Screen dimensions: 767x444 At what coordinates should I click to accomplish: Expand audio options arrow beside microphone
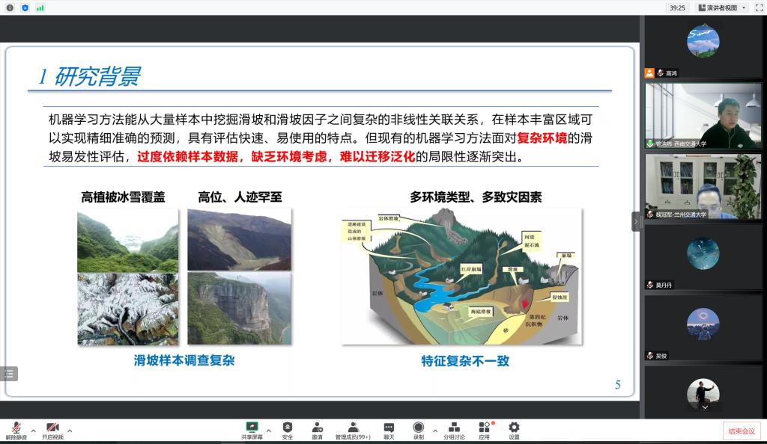tap(33, 430)
